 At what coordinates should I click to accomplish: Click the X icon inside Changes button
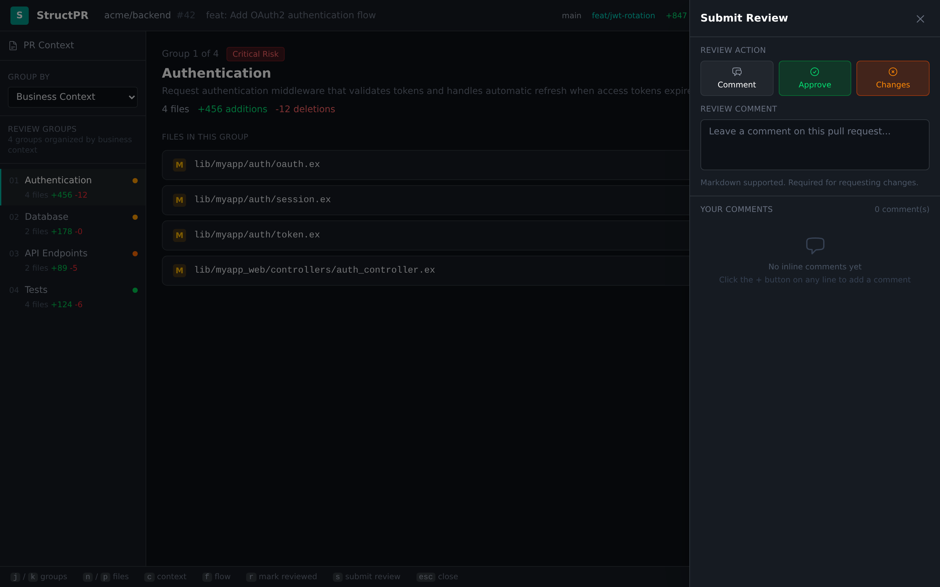(x=892, y=71)
